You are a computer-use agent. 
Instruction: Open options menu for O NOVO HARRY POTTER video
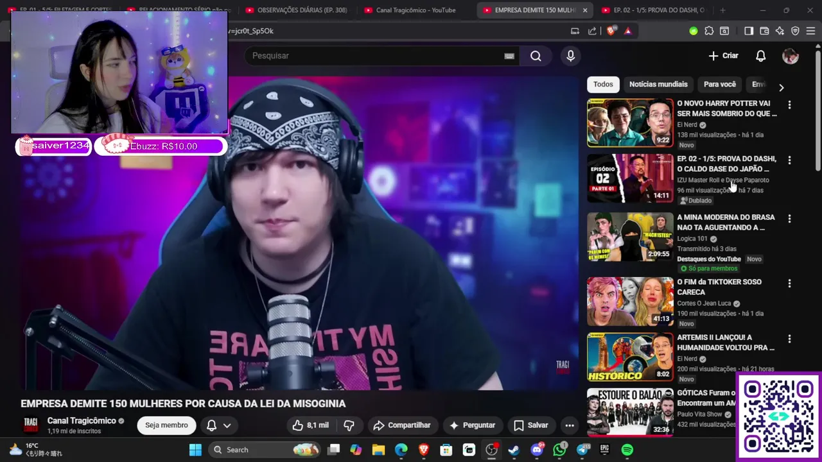click(789, 105)
